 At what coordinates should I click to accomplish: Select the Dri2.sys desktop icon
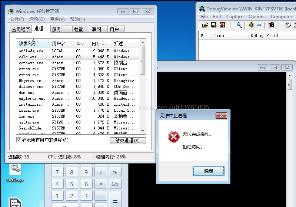tap(15, 173)
